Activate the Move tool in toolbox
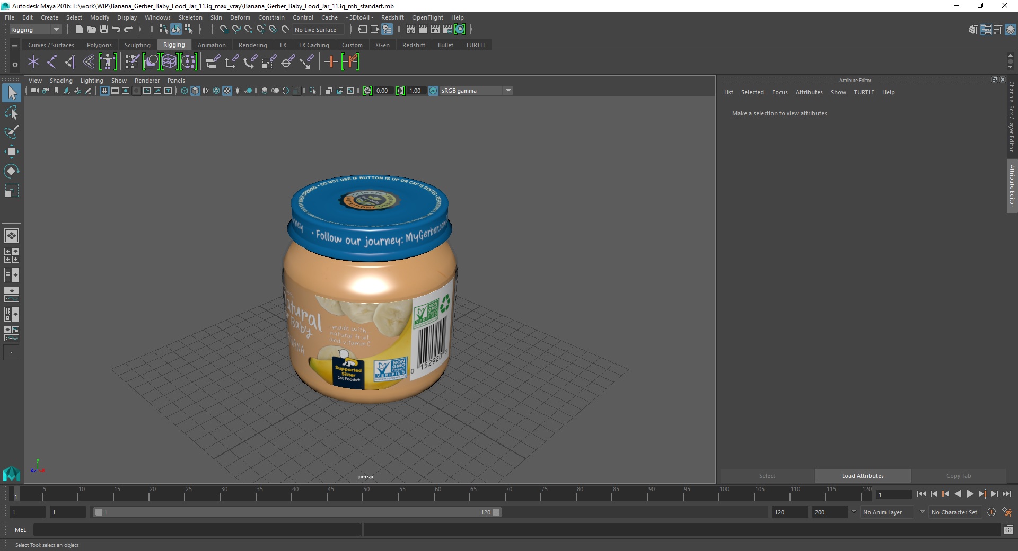This screenshot has width=1018, height=551. 11,152
